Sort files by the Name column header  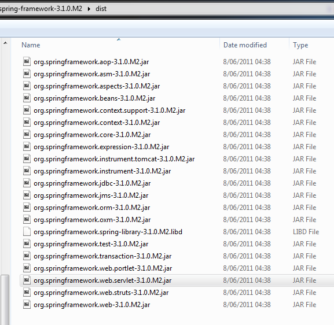pyautogui.click(x=31, y=45)
